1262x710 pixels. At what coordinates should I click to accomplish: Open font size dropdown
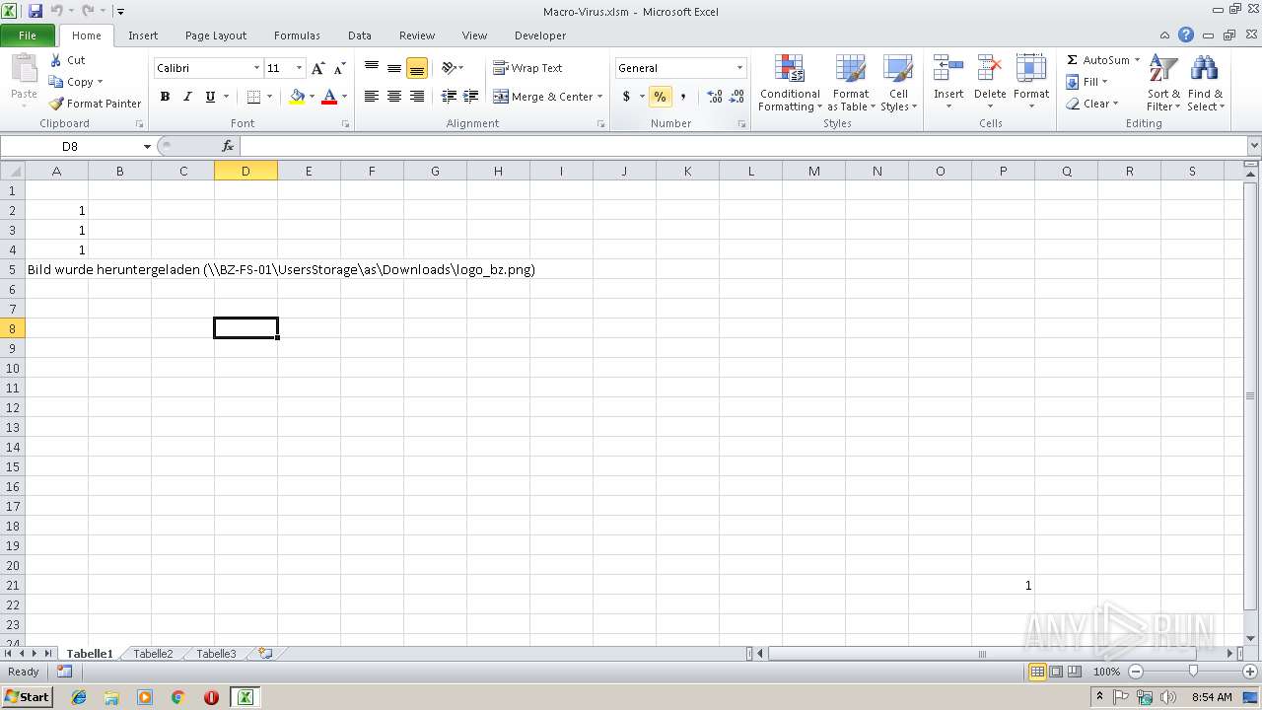(x=299, y=68)
